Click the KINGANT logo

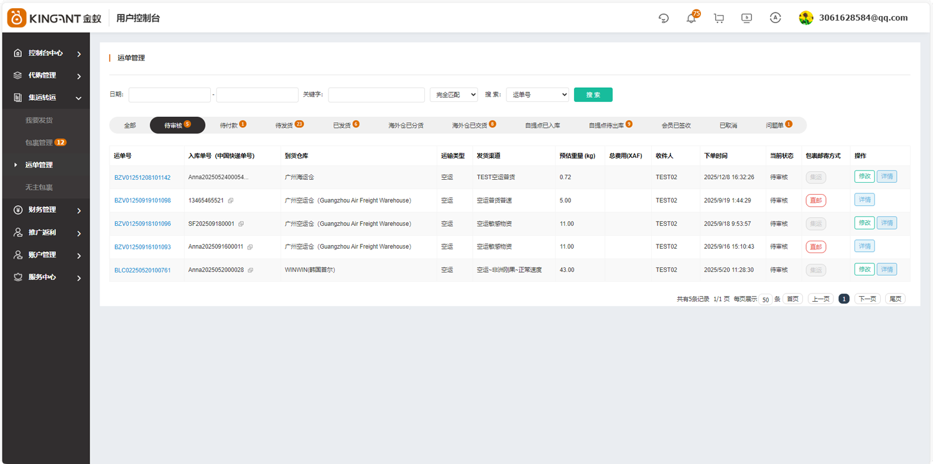pos(54,18)
